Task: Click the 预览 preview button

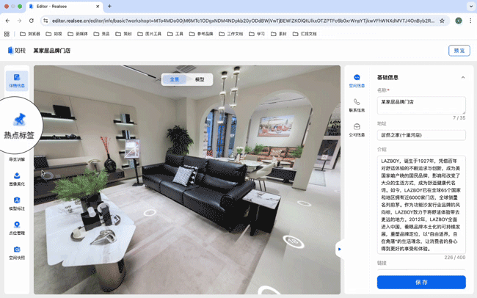Action: [459, 51]
